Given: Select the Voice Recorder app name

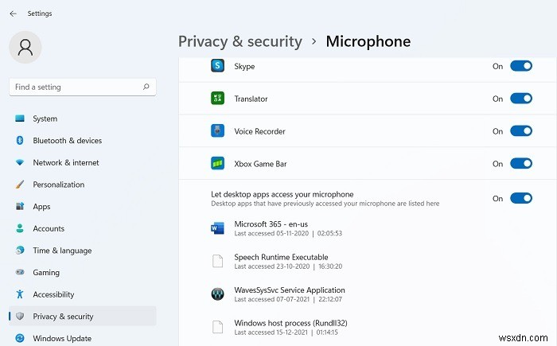Looking at the screenshot, I should (x=259, y=131).
